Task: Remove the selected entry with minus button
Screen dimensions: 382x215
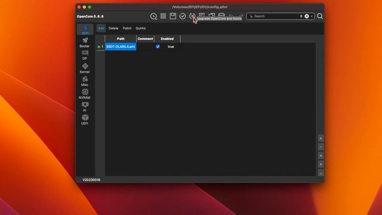Action: (321, 147)
